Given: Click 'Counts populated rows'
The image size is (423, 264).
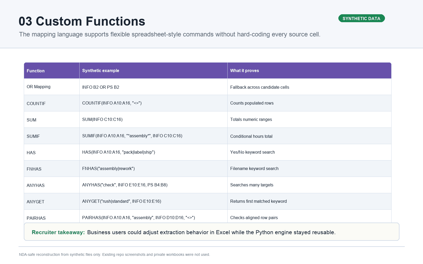Looking at the screenshot, I should tap(252, 103).
